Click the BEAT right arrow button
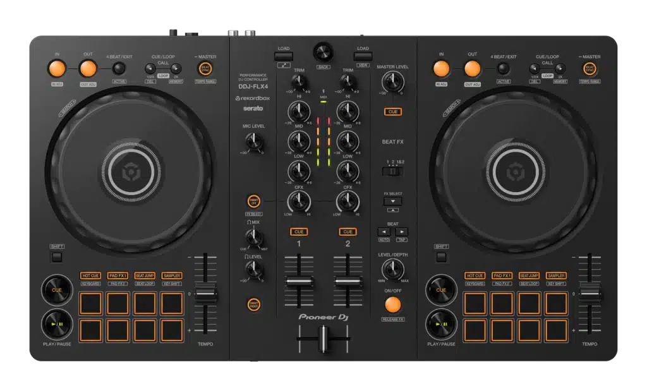The height and width of the screenshot is (391, 647). [401, 232]
